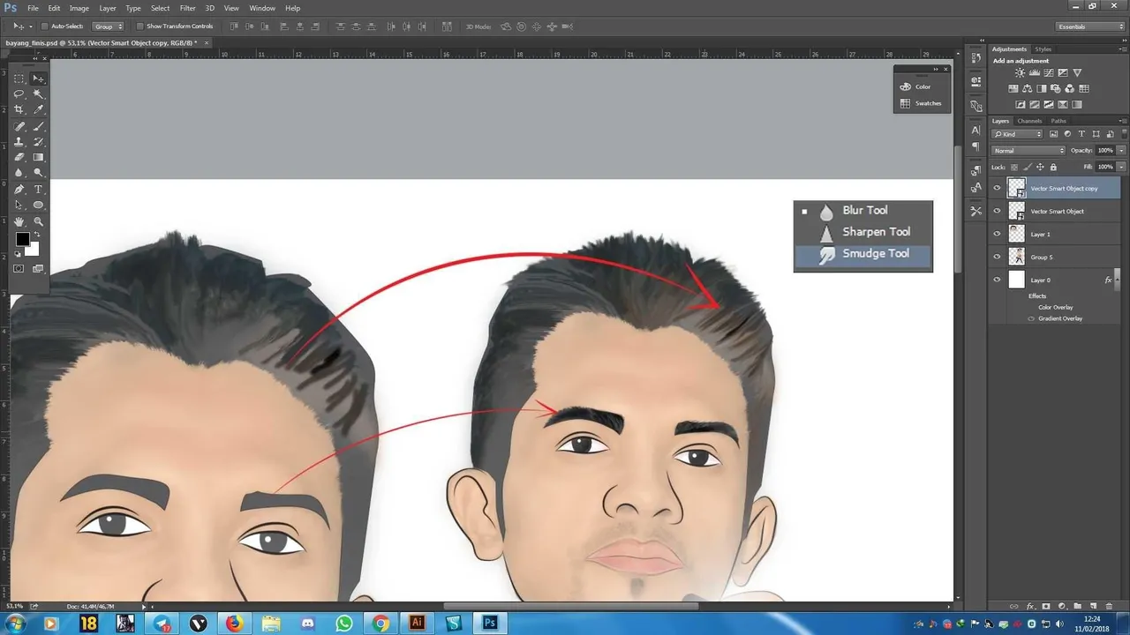Open the Auto-Select Group dropdown
This screenshot has height=635, width=1130.
(109, 26)
